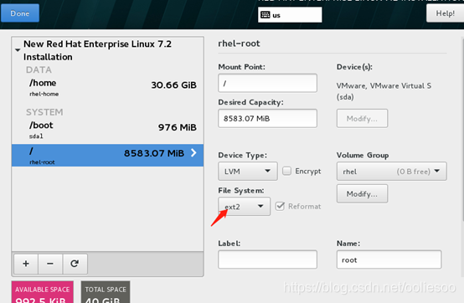464x303 pixels.
Task: Focus the Label input field
Action: click(x=267, y=259)
